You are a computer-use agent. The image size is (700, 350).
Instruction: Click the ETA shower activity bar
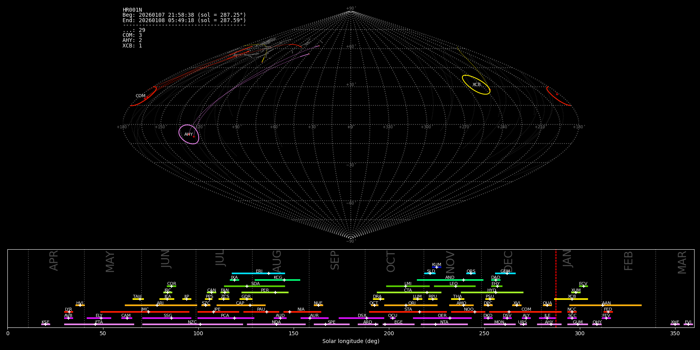tap(99, 324)
